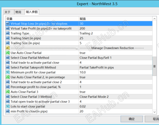Click the double-type icon beside Minimum profit for close partial
The width and height of the screenshot is (159, 125).
(7, 72)
